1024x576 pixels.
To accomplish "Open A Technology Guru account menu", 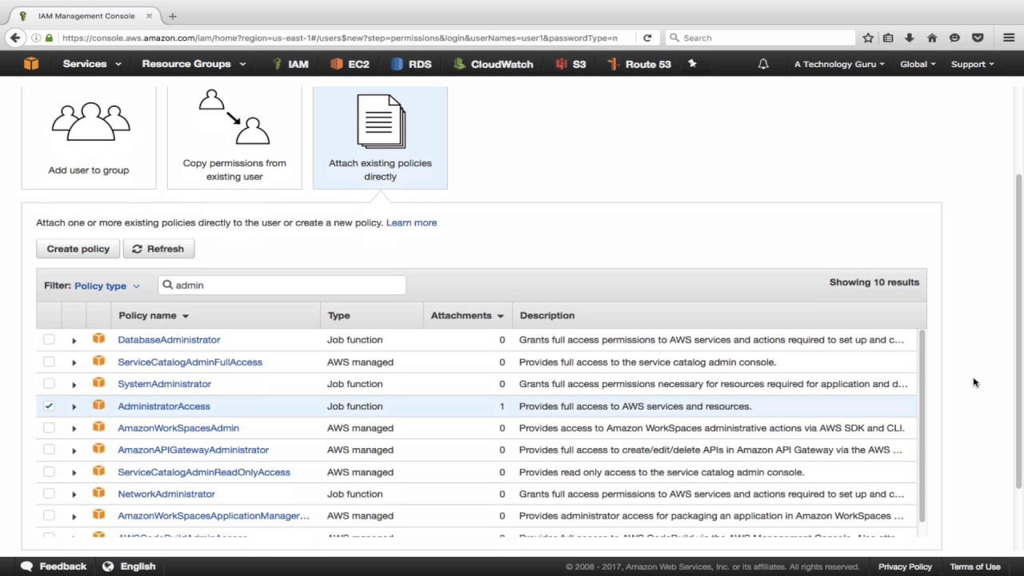I will pyautogui.click(x=839, y=64).
